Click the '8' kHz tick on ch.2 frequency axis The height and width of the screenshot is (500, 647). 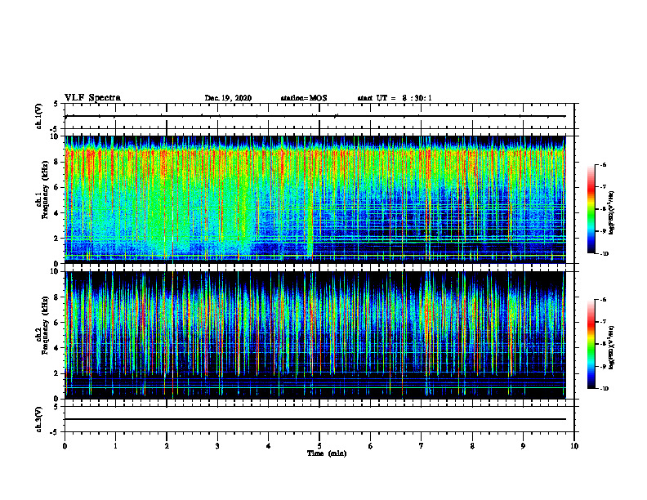pyautogui.click(x=56, y=297)
